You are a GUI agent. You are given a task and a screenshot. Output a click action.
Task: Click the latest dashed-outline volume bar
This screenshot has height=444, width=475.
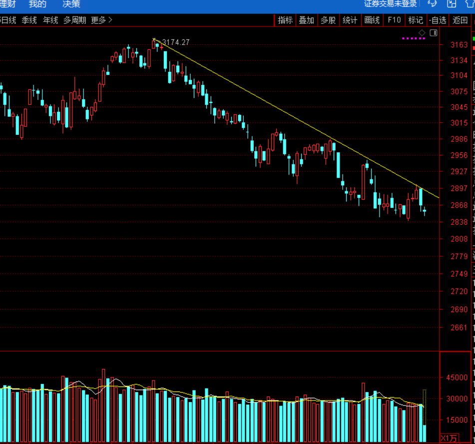click(x=425, y=408)
